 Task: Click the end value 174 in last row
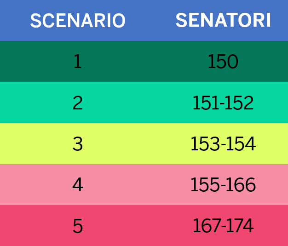point(241,226)
